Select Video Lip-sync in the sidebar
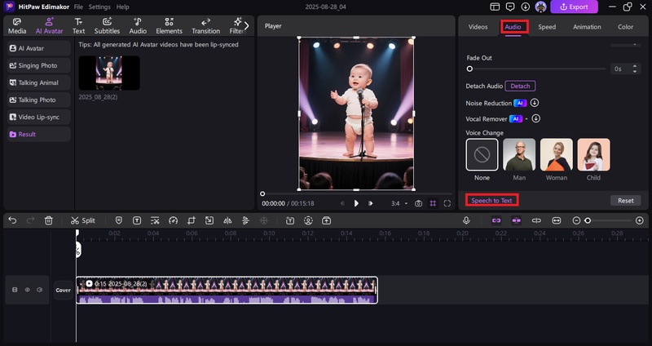Screen dimensions: 652x346 pyautogui.click(x=38, y=117)
